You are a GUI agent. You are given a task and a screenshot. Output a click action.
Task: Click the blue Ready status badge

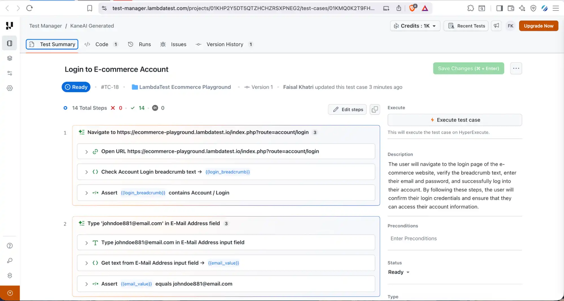(x=76, y=87)
